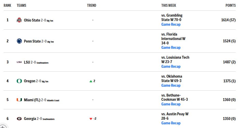This screenshot has height=128, width=244.
Task: Click Georgia's red down trend arrow
Action: [91, 119]
